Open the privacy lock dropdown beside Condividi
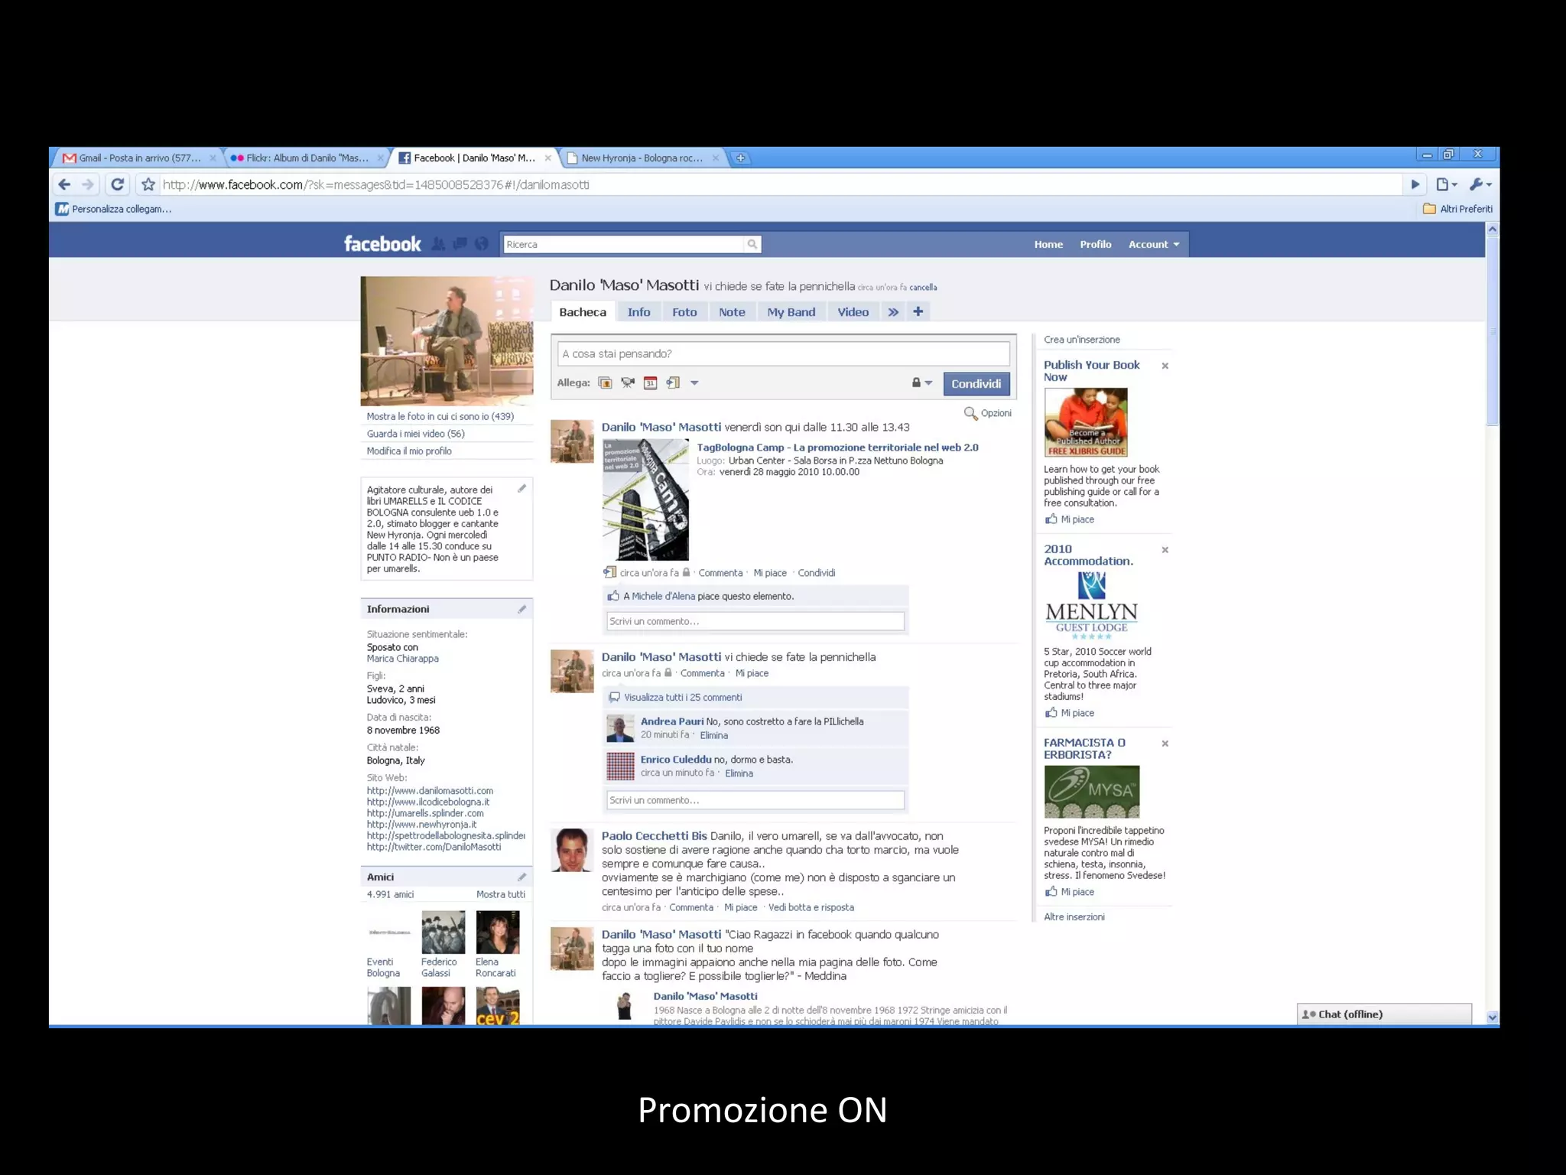The height and width of the screenshot is (1175, 1566). click(921, 382)
